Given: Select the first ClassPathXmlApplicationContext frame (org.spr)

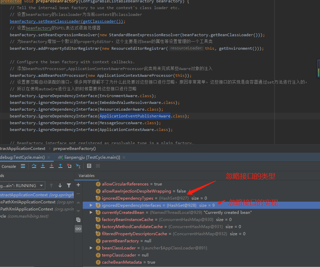Looking at the screenshot, I should coord(37,202).
